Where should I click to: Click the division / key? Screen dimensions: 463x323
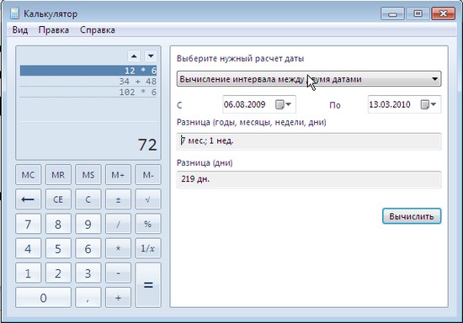coord(118,224)
